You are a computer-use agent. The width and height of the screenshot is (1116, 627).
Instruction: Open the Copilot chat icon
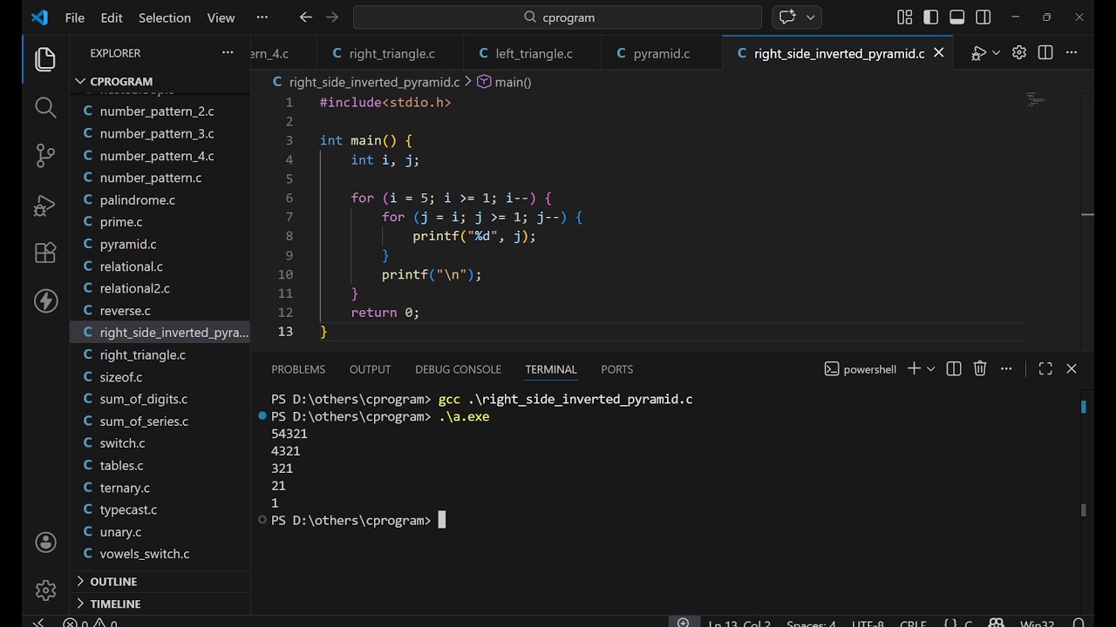click(787, 17)
